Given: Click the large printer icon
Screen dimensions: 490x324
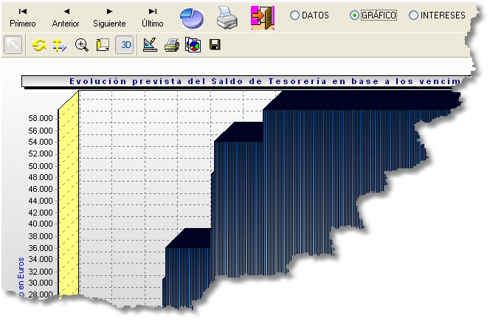Looking at the screenshot, I should tap(227, 18).
